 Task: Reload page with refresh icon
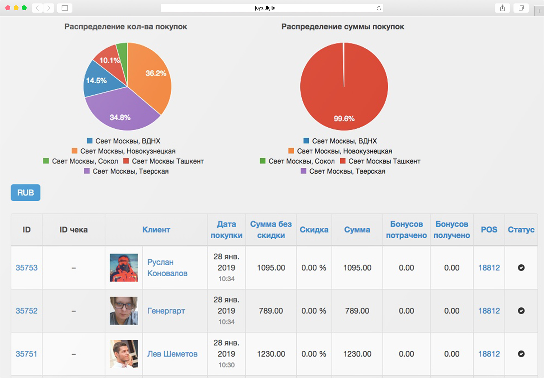[379, 8]
